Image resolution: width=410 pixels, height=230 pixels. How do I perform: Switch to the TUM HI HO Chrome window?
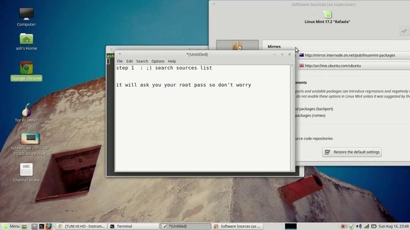81,226
